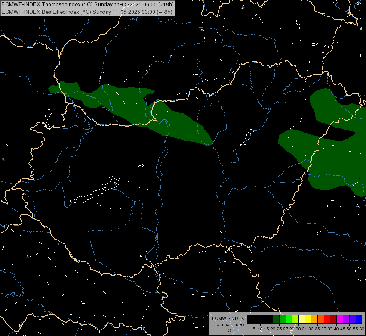Click the lime 29–30 legend swatch
The width and height of the screenshot is (366, 336).
295,319
